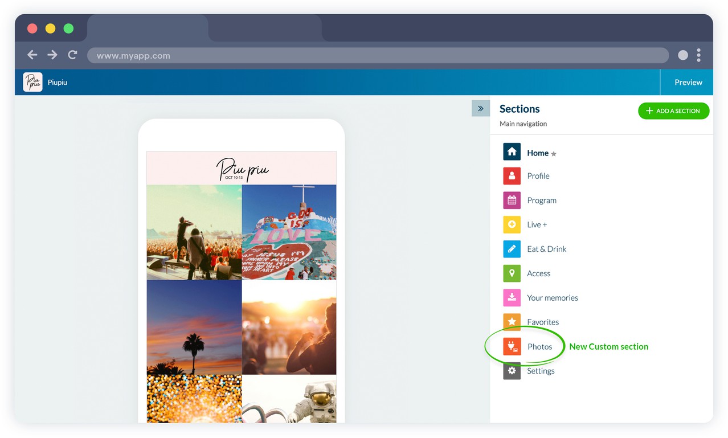Click the Your memories download icon
The height and width of the screenshot is (438, 728).
pos(512,298)
